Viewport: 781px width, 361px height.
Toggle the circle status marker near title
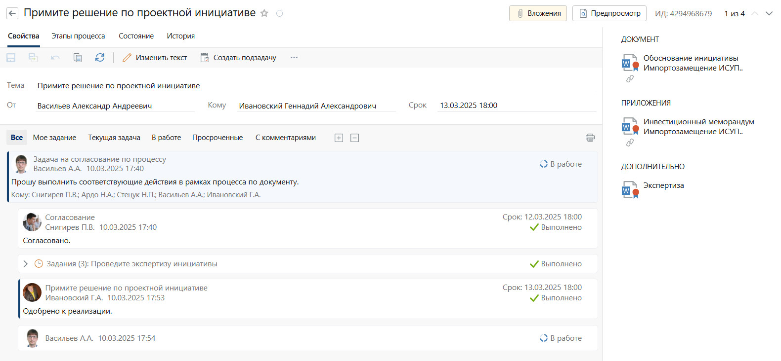coord(279,13)
